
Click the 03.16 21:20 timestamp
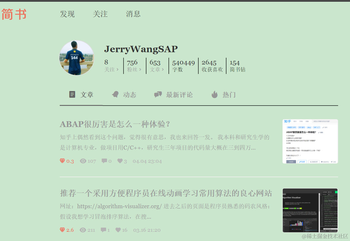147,230
